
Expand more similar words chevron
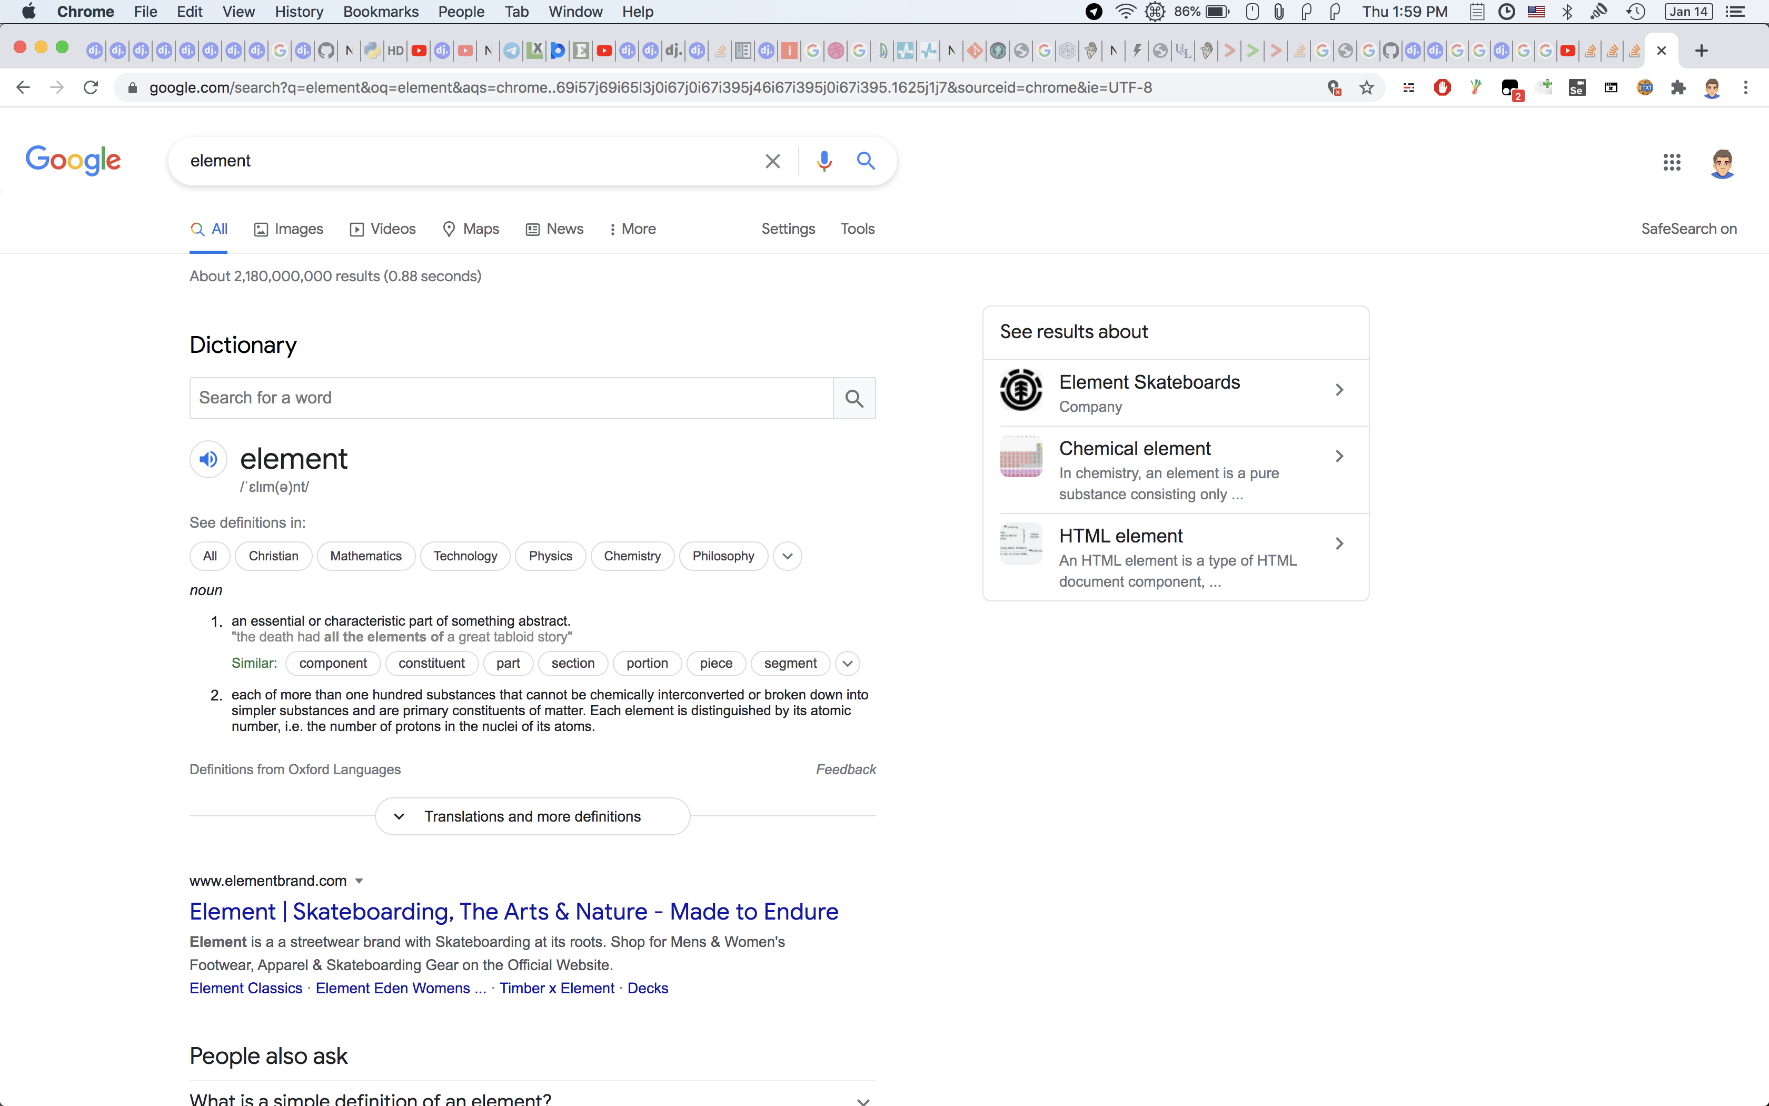847,664
